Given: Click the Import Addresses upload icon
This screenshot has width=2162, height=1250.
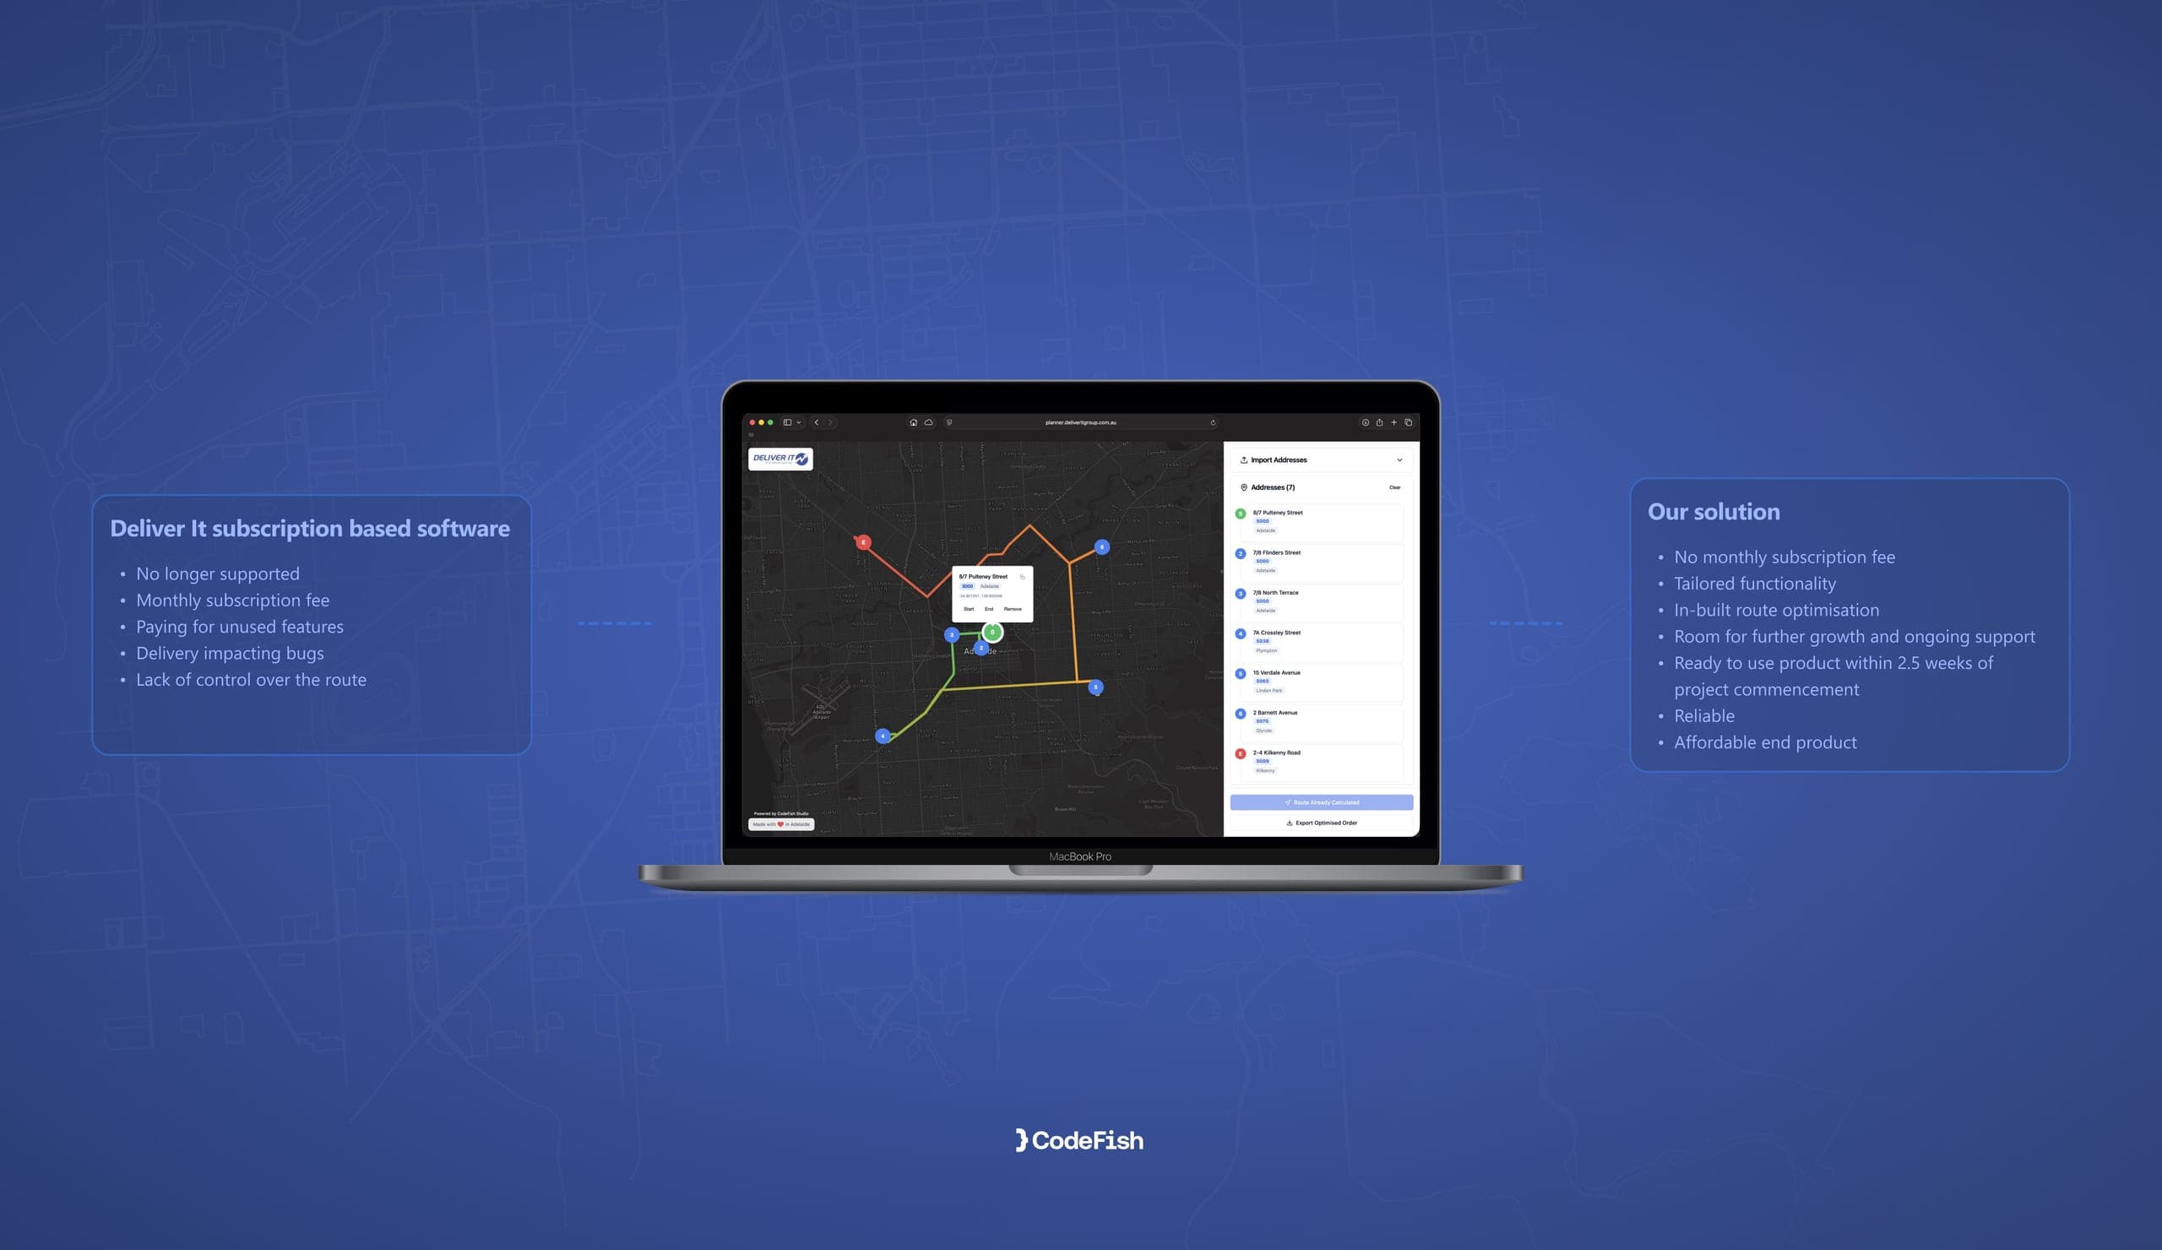Looking at the screenshot, I should click(x=1243, y=459).
